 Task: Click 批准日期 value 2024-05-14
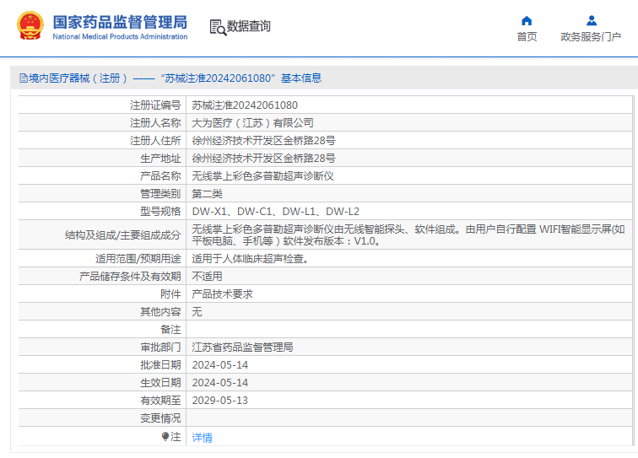click(x=219, y=365)
